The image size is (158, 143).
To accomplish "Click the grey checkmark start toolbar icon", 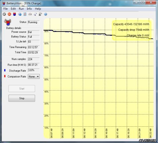I will [x=4, y=14].
